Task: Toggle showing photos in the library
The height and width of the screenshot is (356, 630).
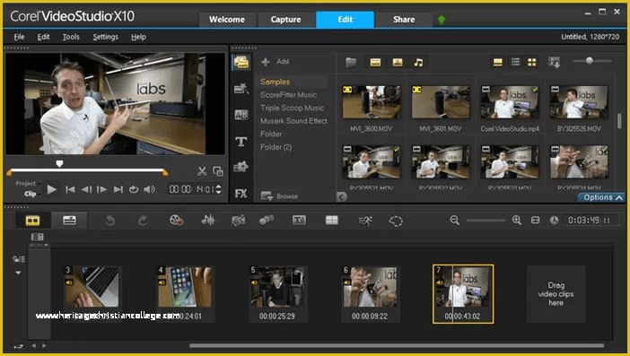Action: [x=398, y=62]
